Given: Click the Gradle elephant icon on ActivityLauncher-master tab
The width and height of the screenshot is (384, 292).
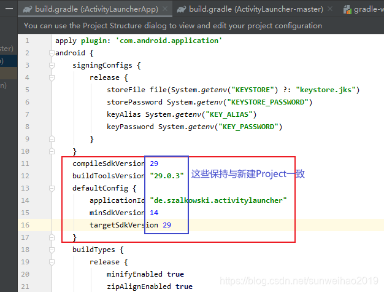Looking at the screenshot, I should pos(182,9).
